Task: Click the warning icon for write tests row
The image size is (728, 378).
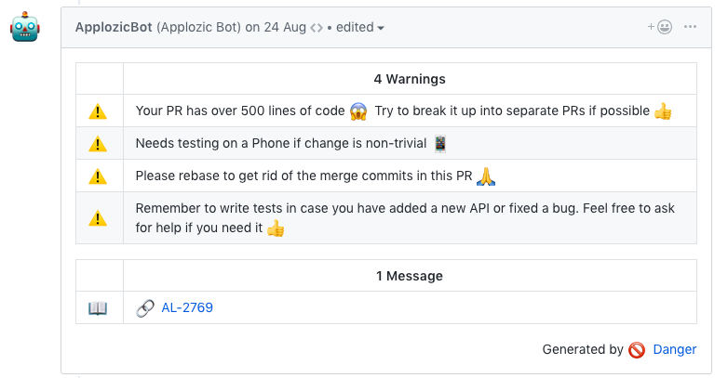Action: tap(98, 218)
